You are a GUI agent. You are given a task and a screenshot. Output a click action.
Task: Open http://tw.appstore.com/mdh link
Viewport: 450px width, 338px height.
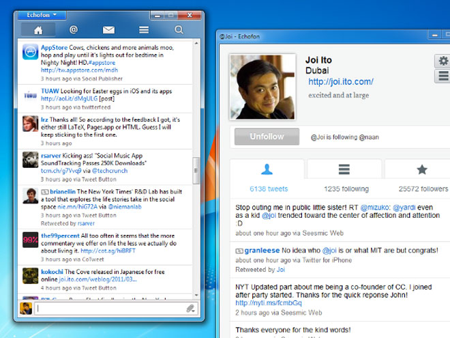coord(79,70)
